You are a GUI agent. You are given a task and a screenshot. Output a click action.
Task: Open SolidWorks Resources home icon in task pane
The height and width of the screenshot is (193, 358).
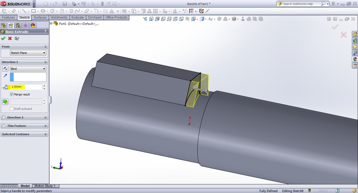pyautogui.click(x=355, y=34)
